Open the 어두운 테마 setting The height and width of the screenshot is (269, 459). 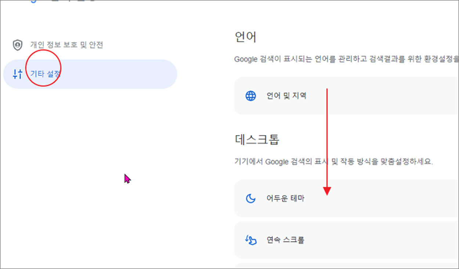(x=346, y=199)
